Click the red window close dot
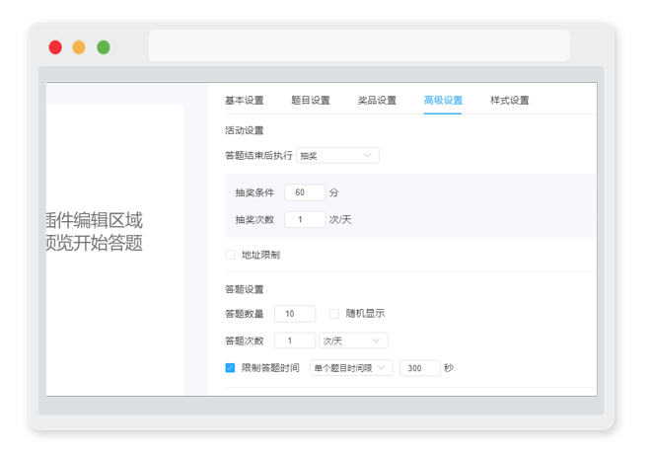651x454 pixels. [55, 47]
